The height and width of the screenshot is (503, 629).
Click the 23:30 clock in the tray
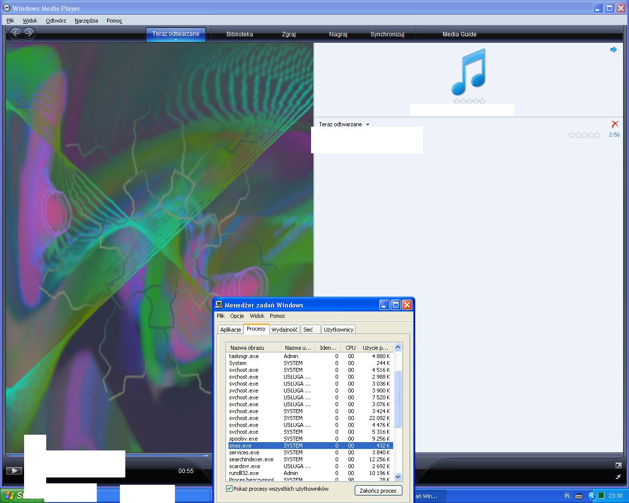(615, 496)
